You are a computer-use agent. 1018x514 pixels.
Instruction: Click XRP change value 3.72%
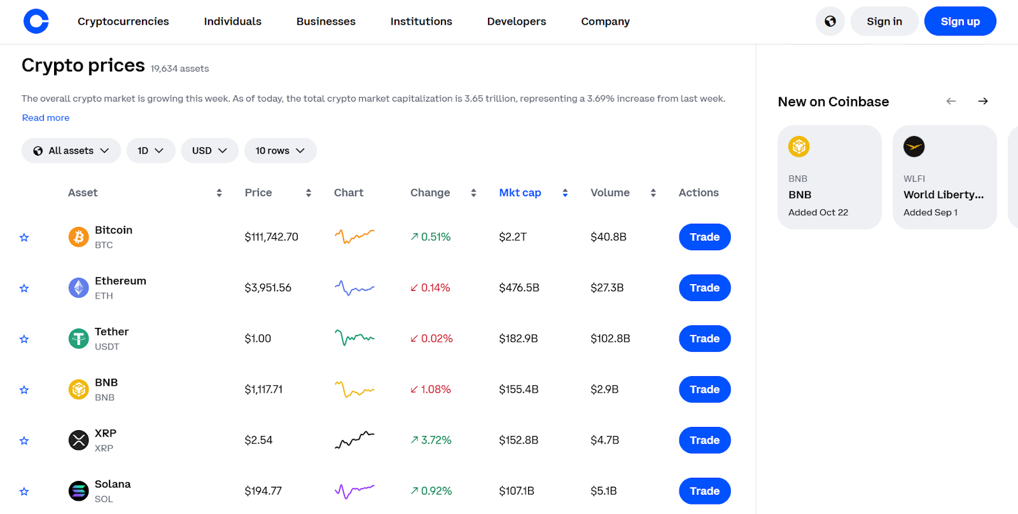coord(431,440)
